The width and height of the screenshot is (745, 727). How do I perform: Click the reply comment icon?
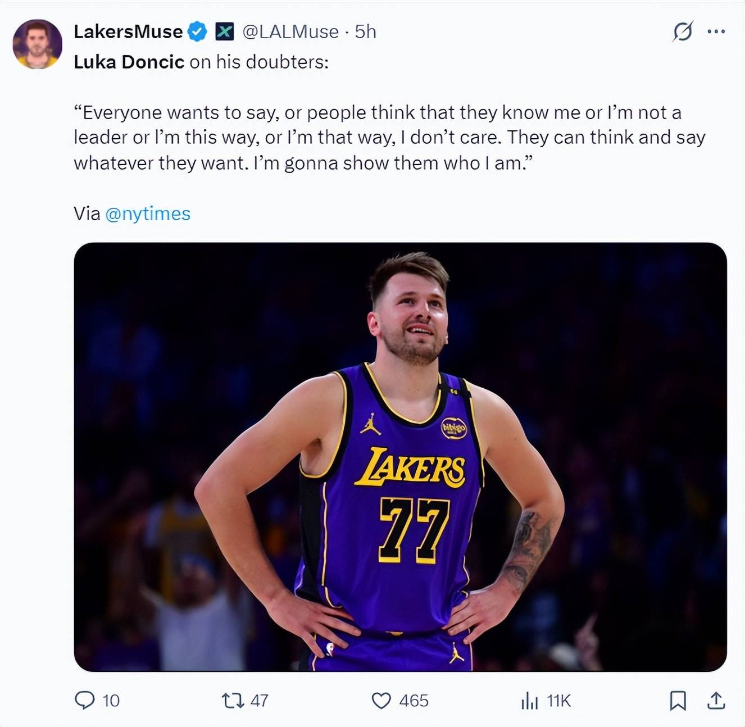tap(85, 700)
